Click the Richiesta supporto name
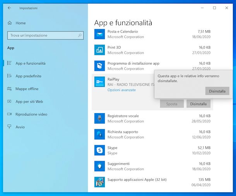 click(123, 132)
